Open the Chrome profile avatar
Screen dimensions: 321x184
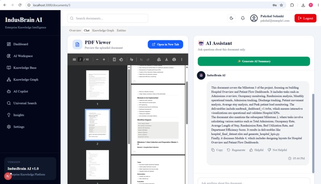(x=311, y=5)
